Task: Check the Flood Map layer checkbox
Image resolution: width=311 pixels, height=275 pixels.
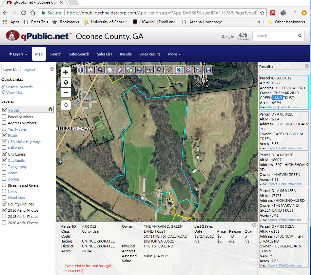Action: [4, 197]
